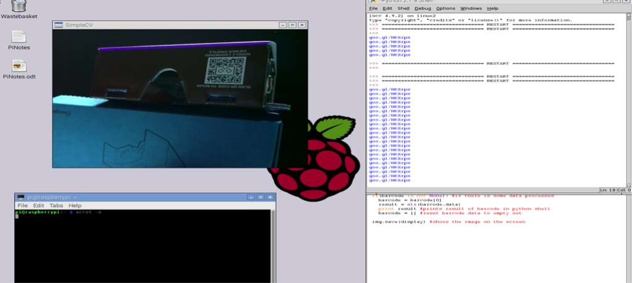Click the 'pi@raspberrypi' green prompt text

38,211
